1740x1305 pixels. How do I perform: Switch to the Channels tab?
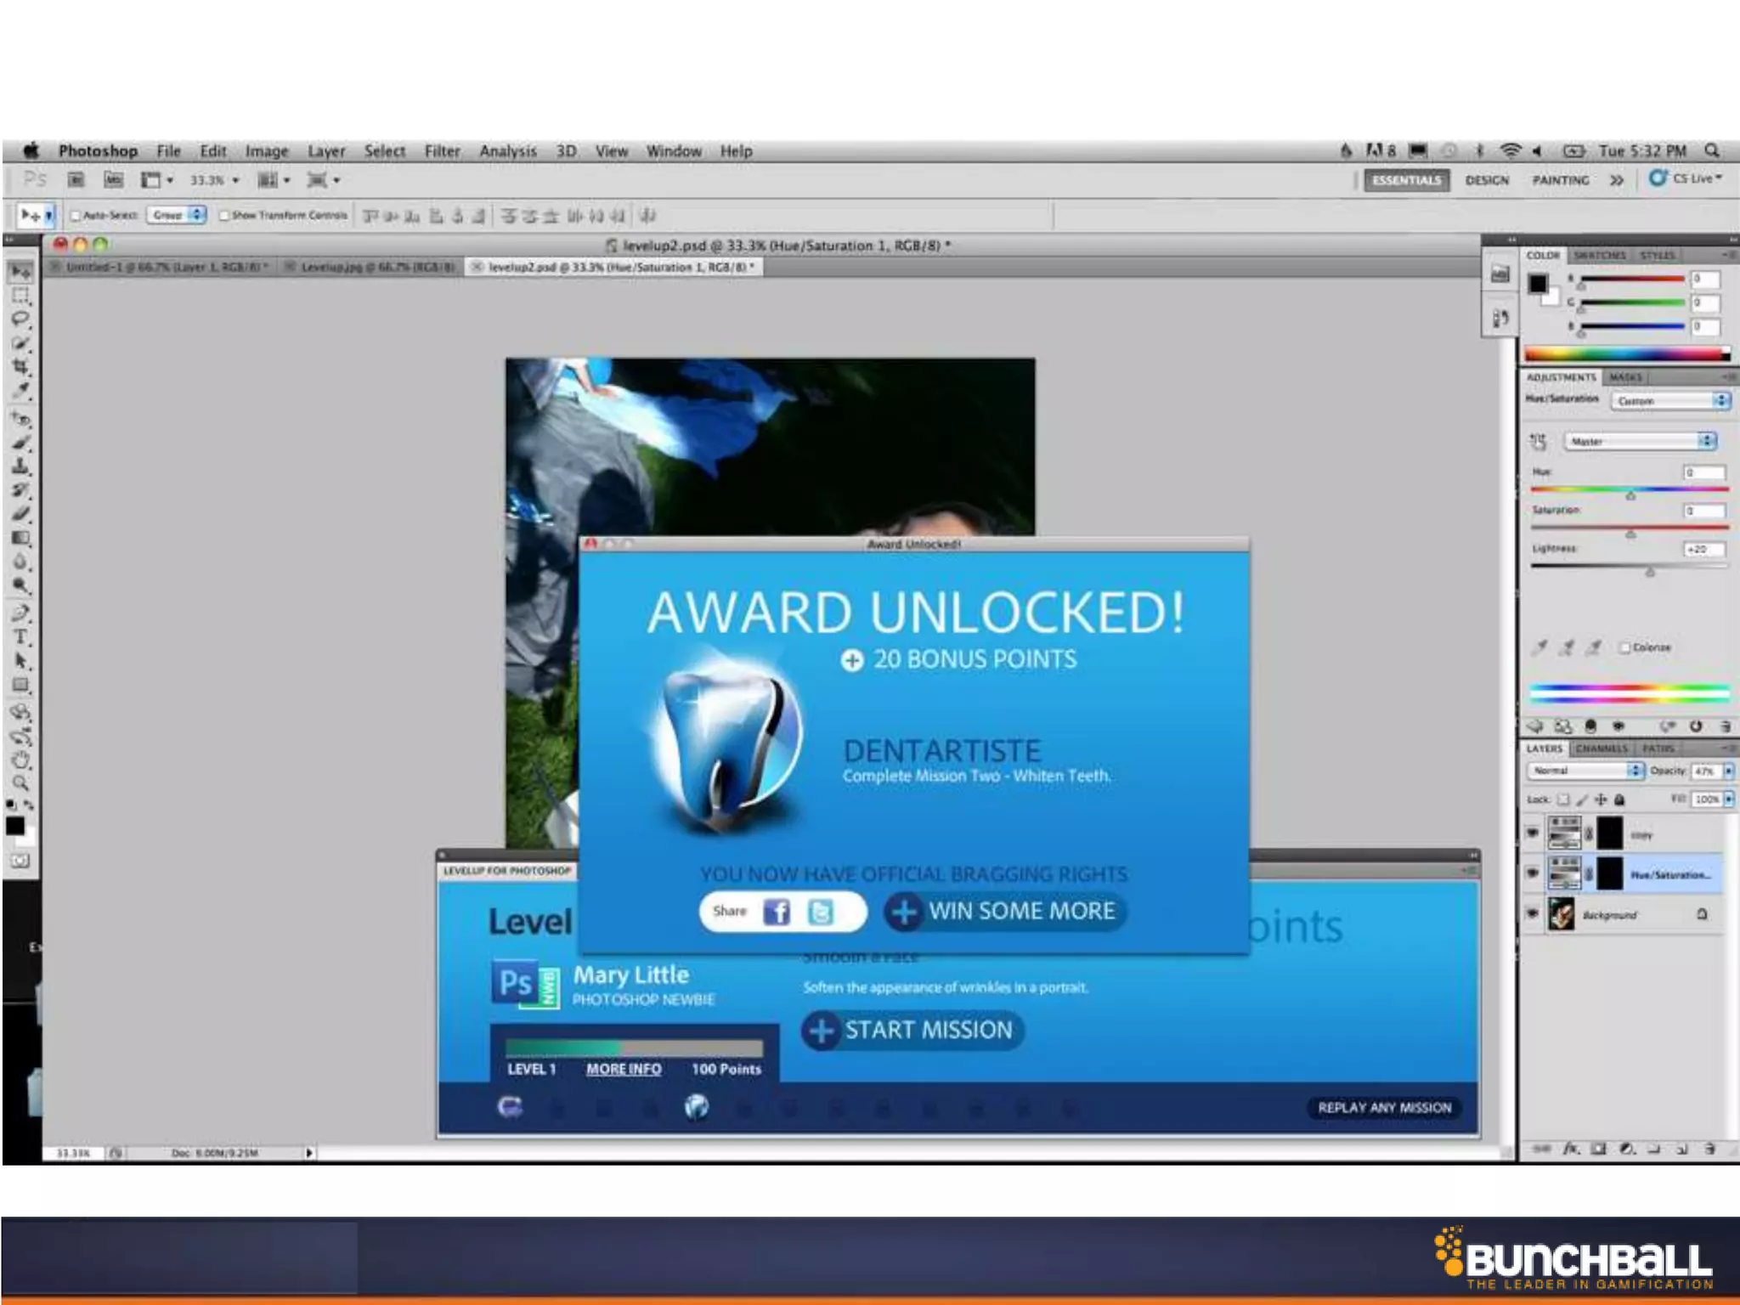coord(1601,749)
